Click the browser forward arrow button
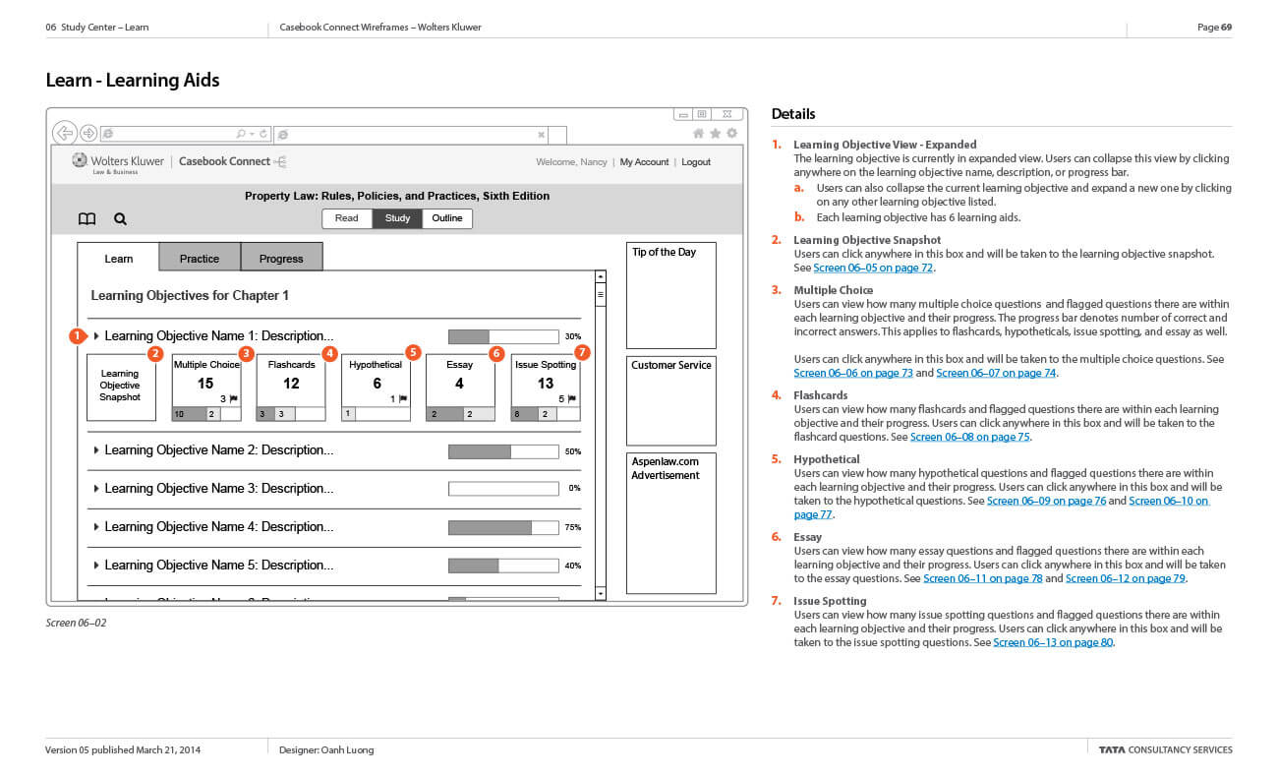Image resolution: width=1278 pixels, height=776 pixels. pos(88,133)
